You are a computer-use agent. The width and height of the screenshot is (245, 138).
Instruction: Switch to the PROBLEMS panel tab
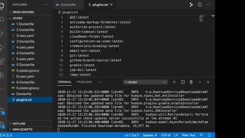(x=84, y=82)
